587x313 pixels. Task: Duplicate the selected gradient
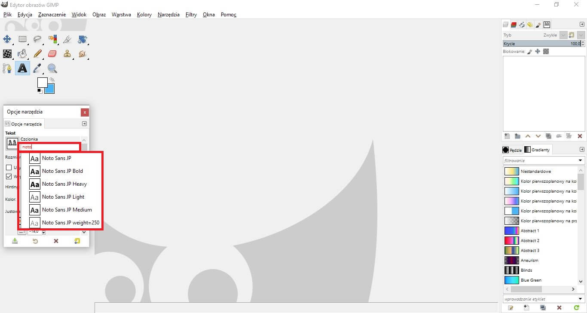tap(543, 308)
